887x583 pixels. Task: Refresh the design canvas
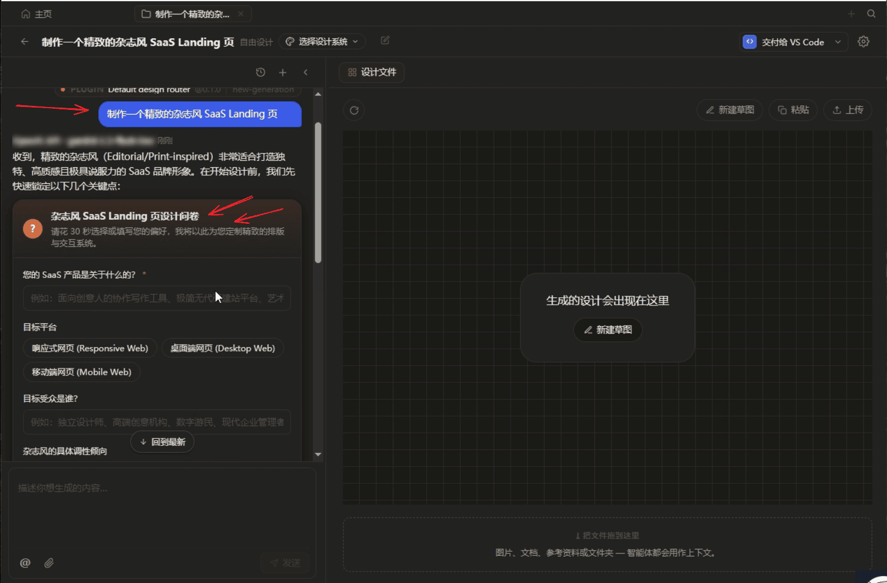click(354, 110)
